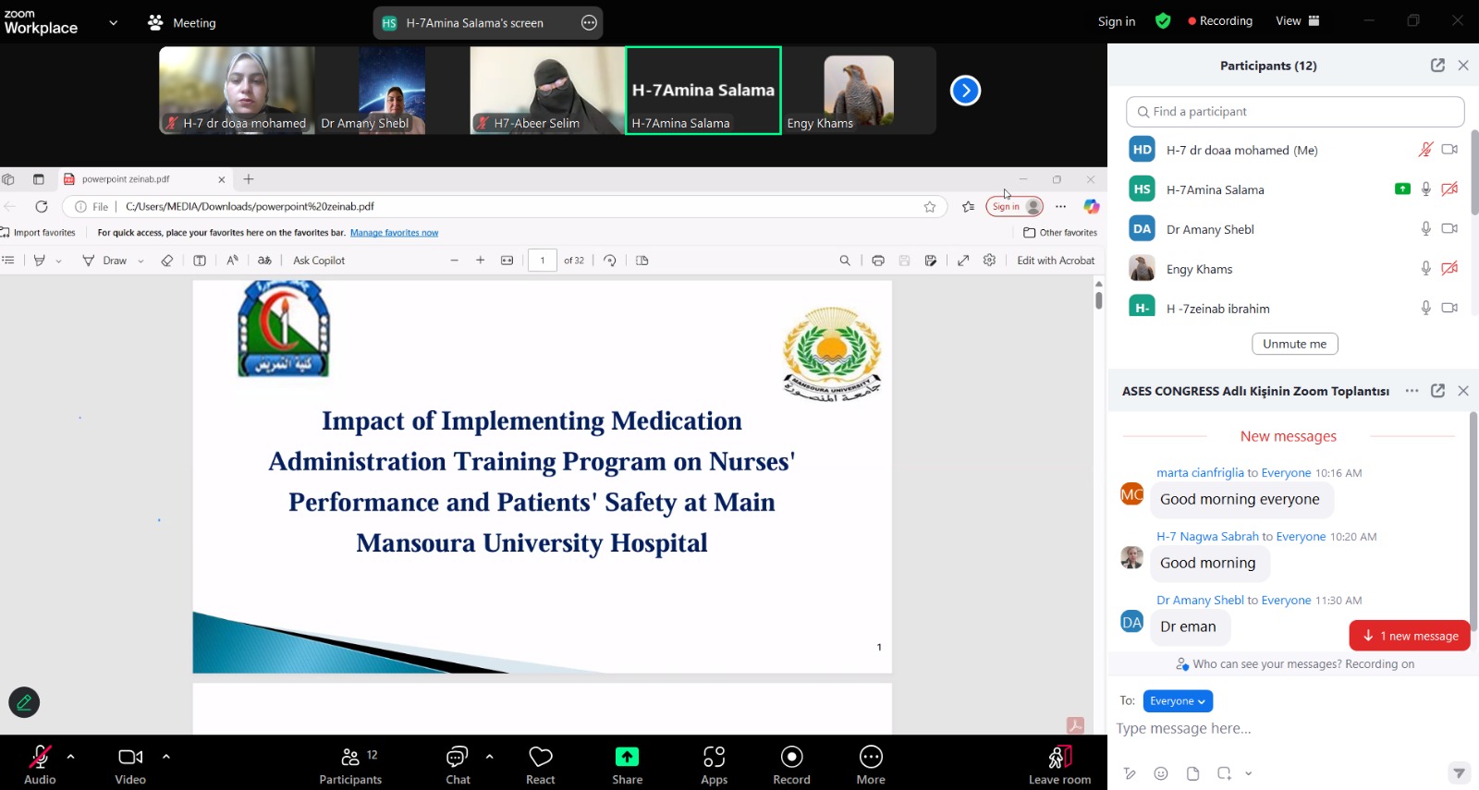Click chat text formatting icon
Screen dimensions: 1479x790
pos(1130,773)
